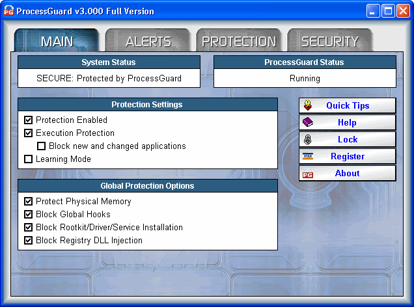Show the About dialog
Screen dimensions: 414x307
pyautogui.click(x=348, y=173)
